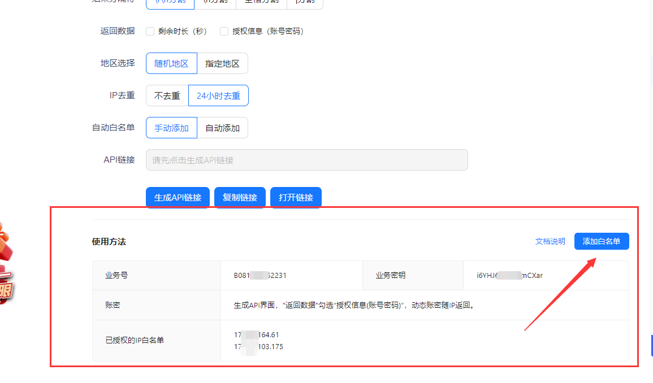This screenshot has height=383, width=653.
Task: Click the 业务号 value starting with B081
Action: coord(260,276)
